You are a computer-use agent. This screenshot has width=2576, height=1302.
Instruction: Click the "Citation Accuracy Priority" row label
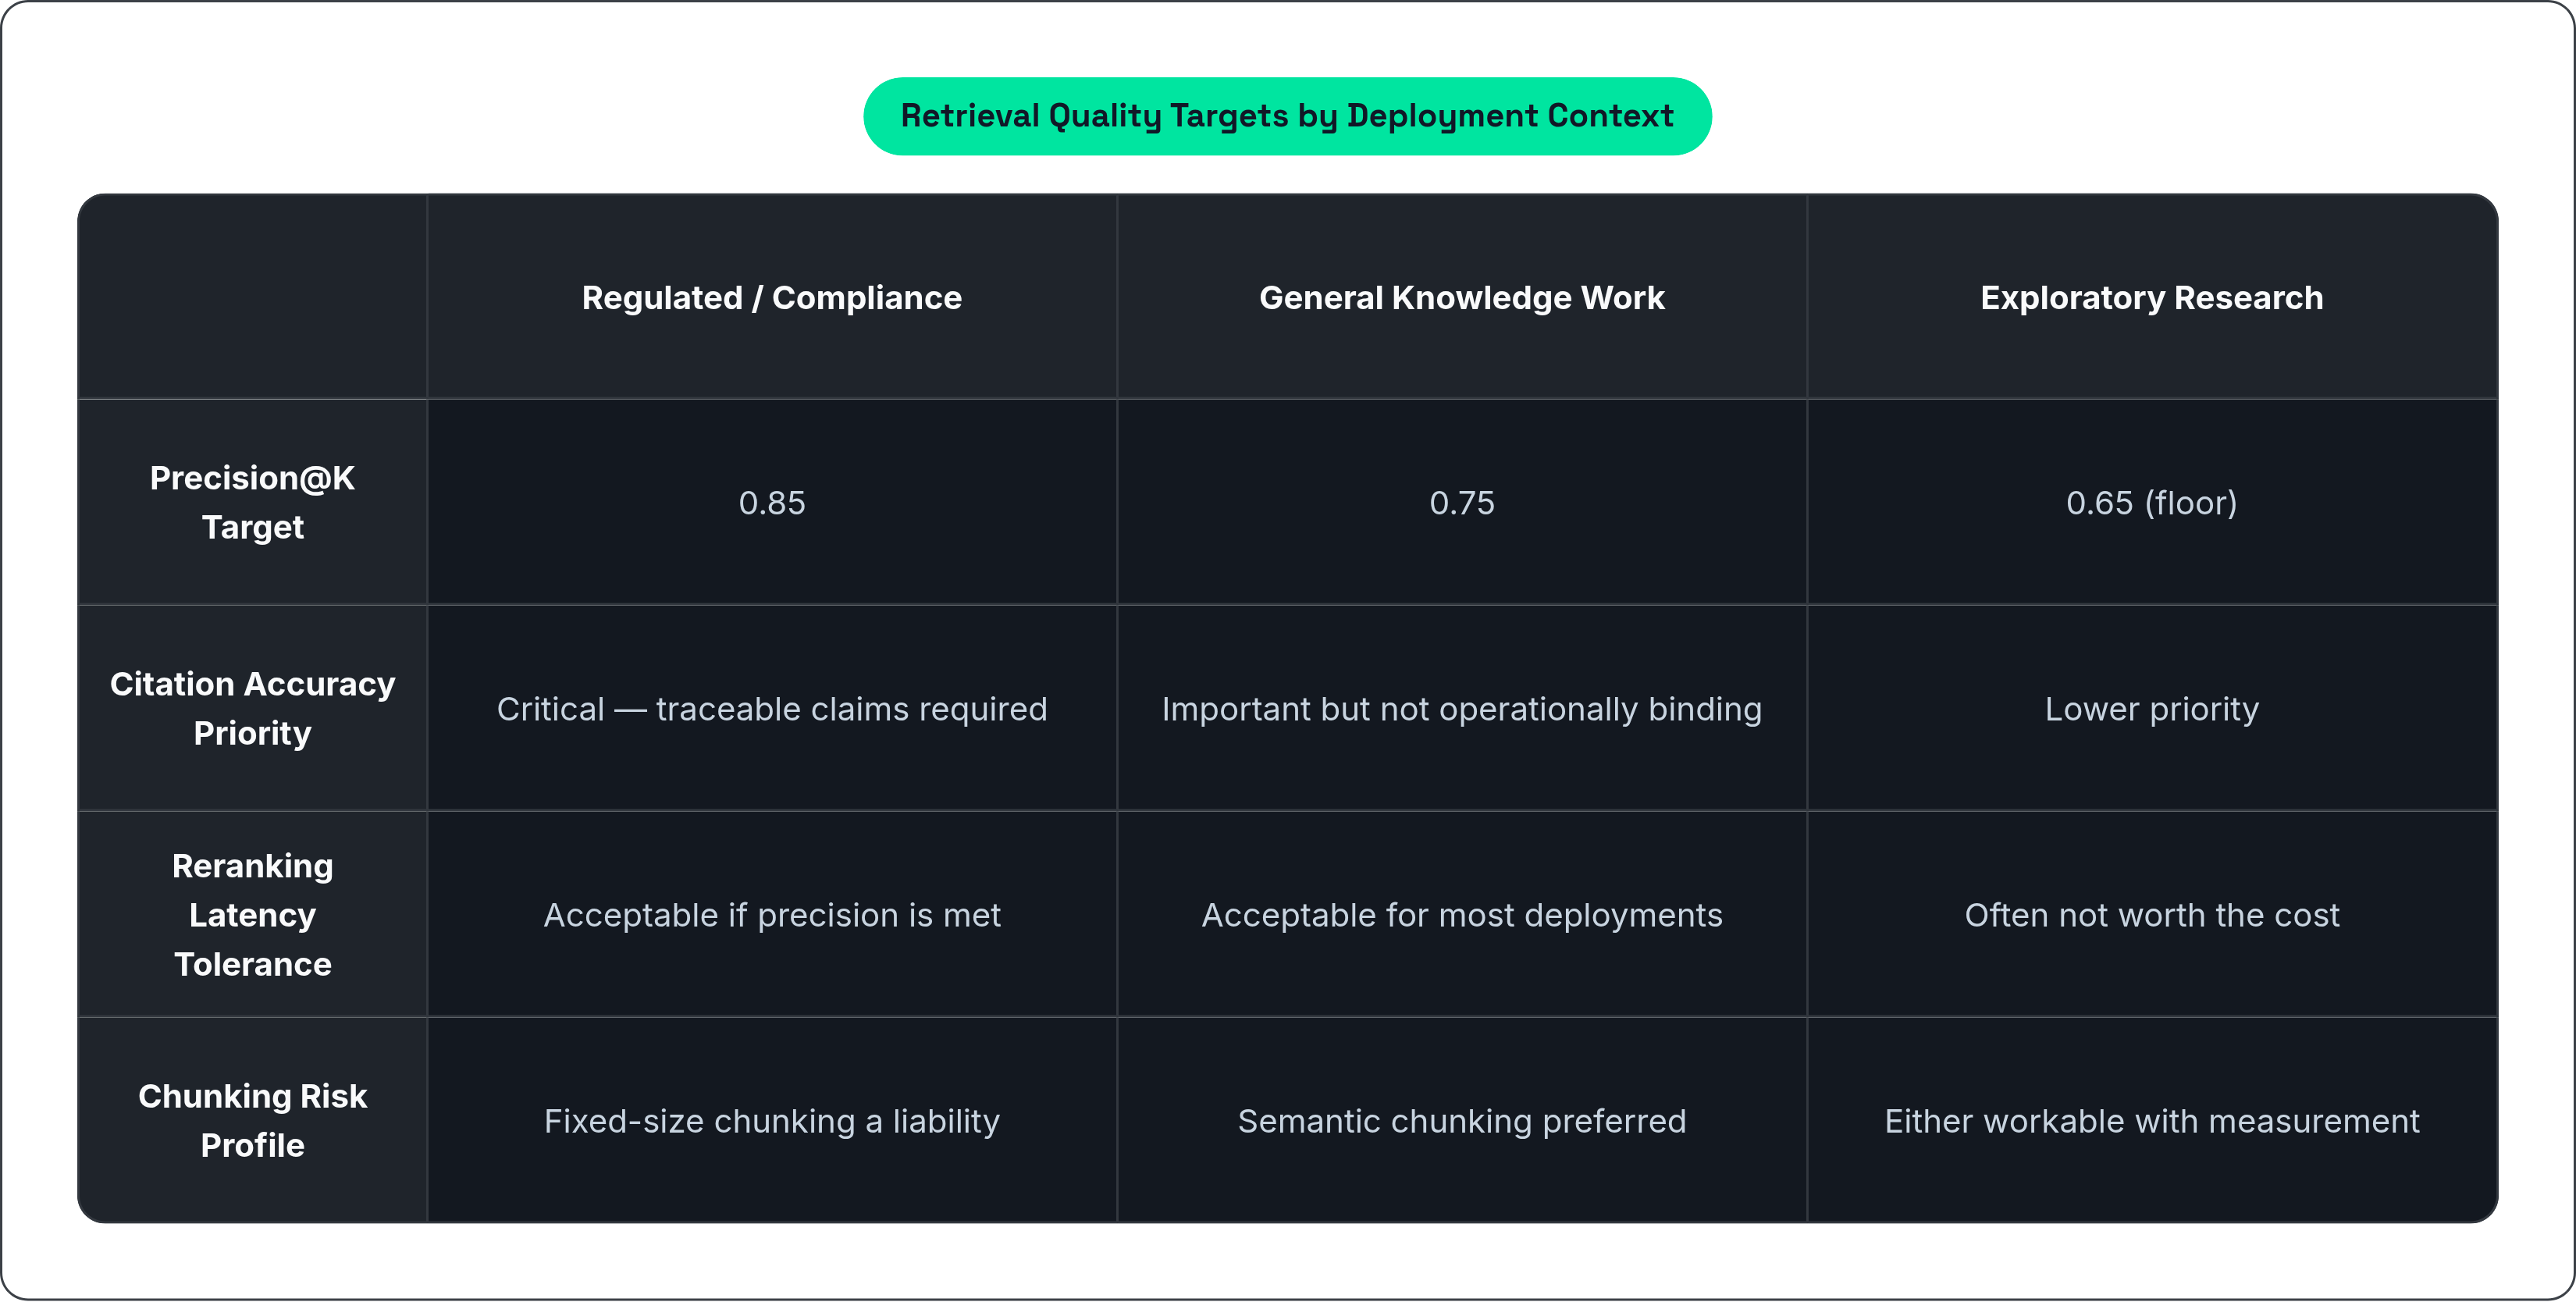(x=252, y=708)
